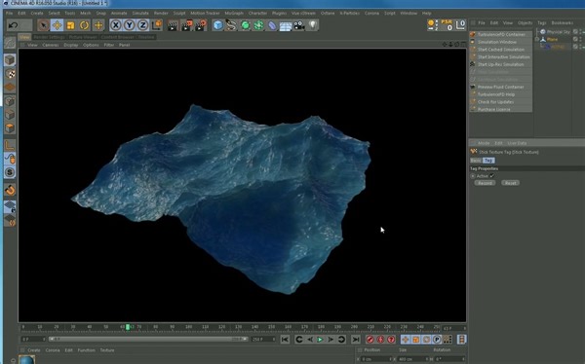Image resolution: width=585 pixels, height=364 pixels.
Task: Toggle the Snap S icon
Action: 10,172
